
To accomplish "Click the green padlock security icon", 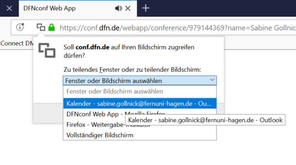I will 51,27.
